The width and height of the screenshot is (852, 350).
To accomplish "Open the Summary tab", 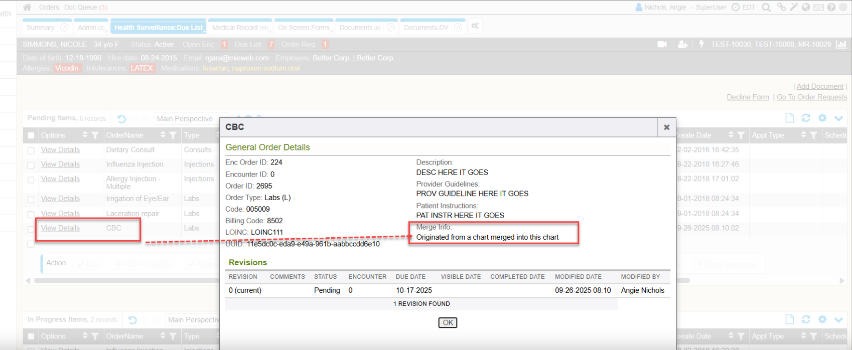I will point(41,28).
